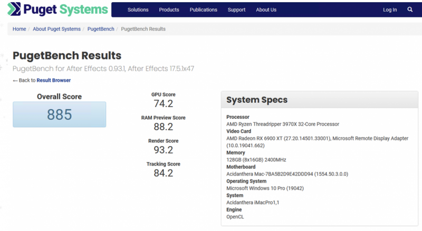This screenshot has width=422, height=231.
Task: Click the Puget Systems logo
Action: 57,9
